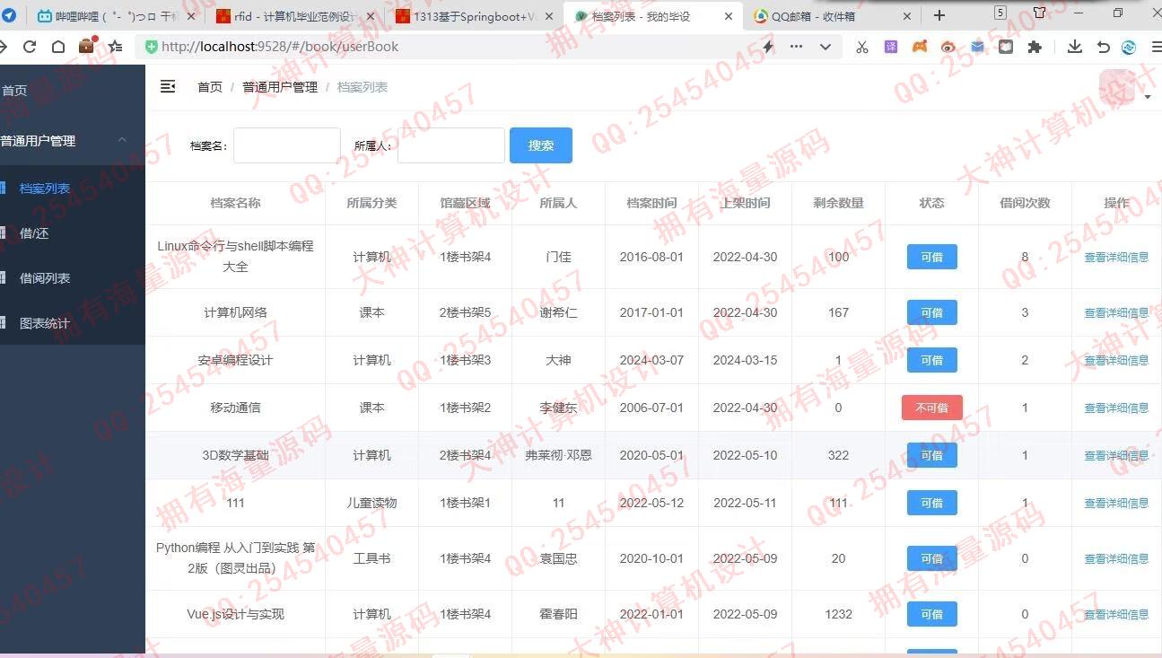Click 不可借 status for 移动通信 row
The height and width of the screenshot is (658, 1162).
pos(931,408)
